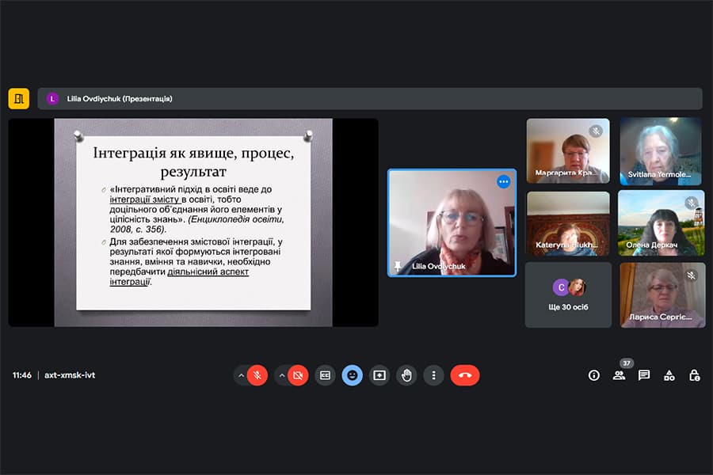Screen dimensions: 713x475
Task: Show the people list with 37 participants
Action: coord(619,375)
